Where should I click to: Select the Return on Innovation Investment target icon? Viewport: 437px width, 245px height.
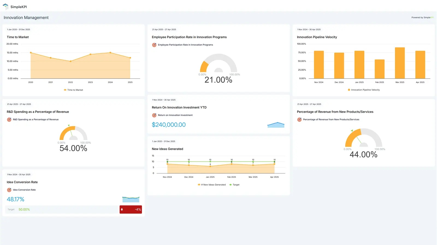pos(154,115)
